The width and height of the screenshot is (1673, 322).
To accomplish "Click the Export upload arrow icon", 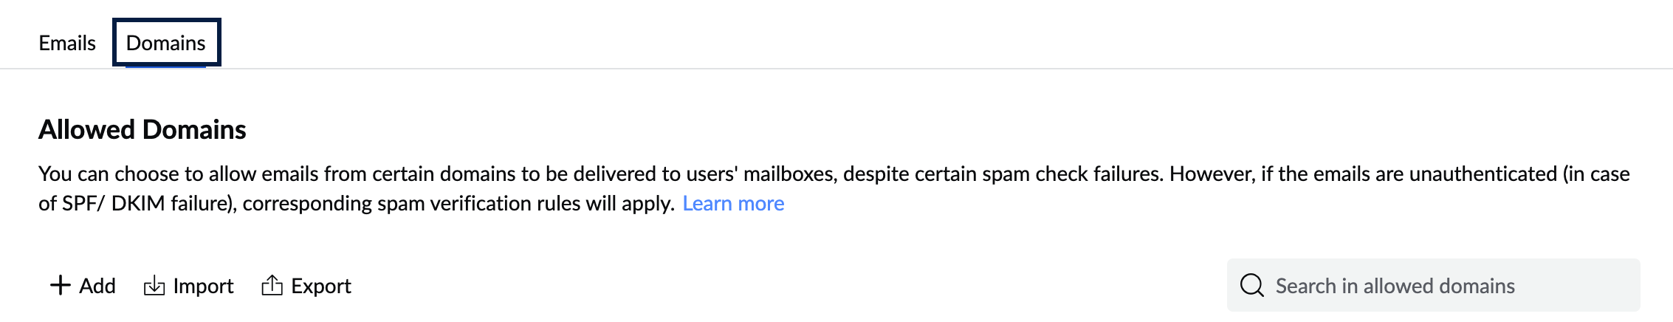I will point(272,285).
